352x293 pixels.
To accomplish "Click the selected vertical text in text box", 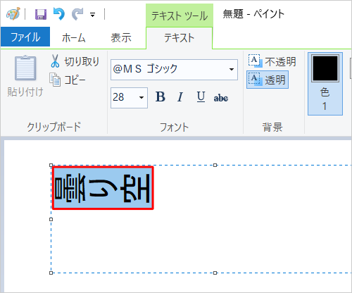I will [x=103, y=188].
